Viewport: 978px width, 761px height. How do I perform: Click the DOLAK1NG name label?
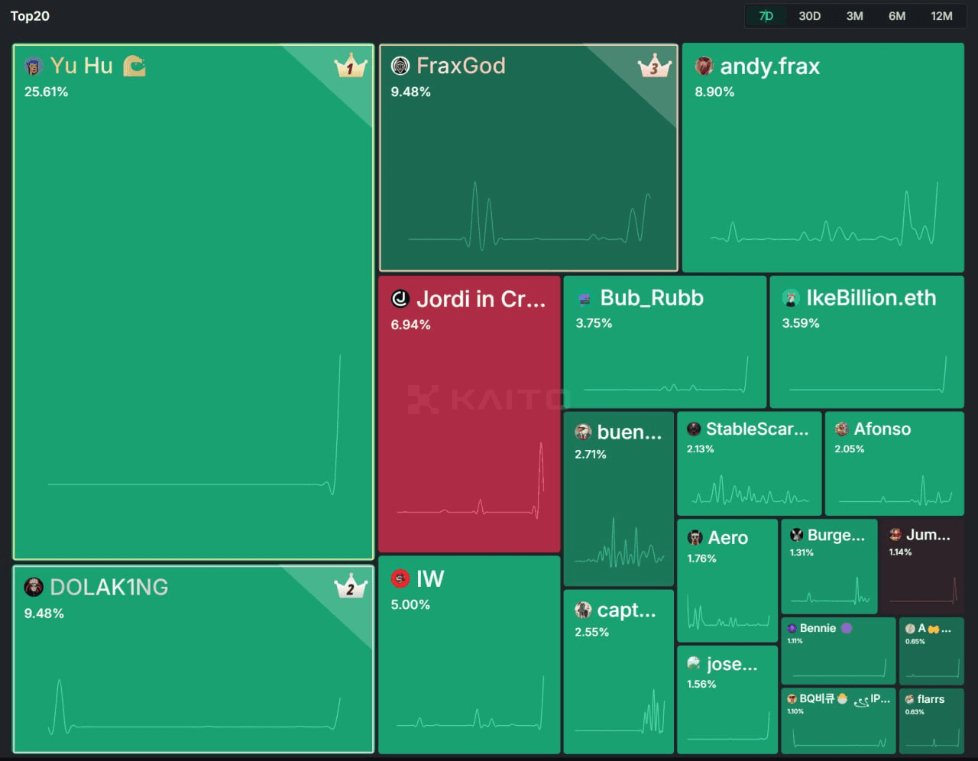point(108,587)
